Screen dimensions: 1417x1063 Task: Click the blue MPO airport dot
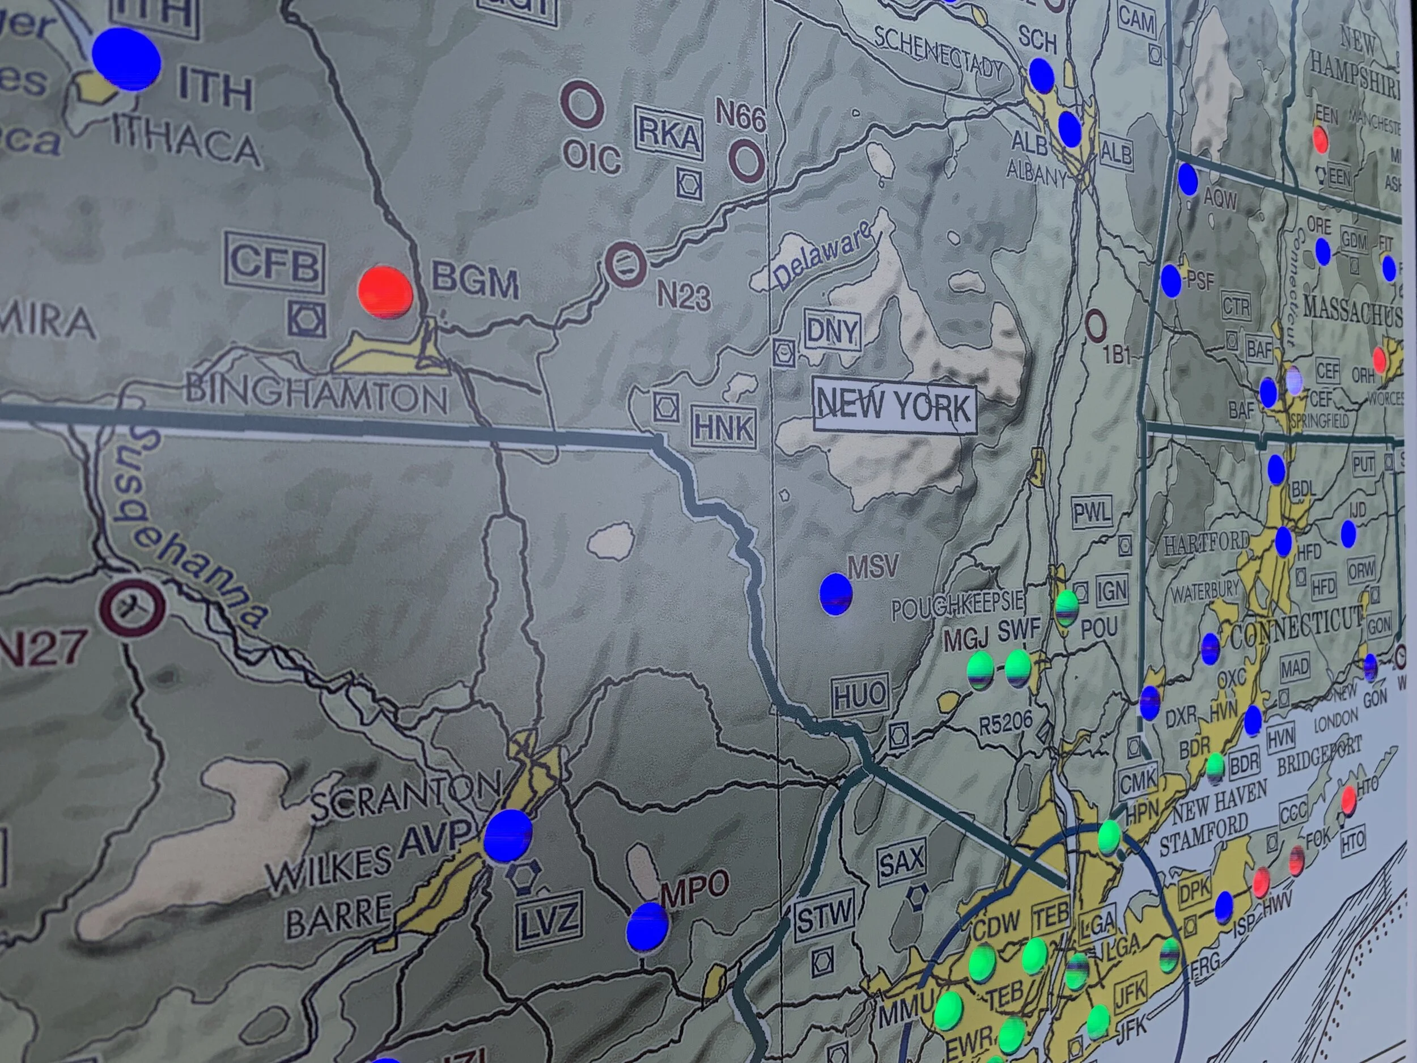tap(648, 926)
